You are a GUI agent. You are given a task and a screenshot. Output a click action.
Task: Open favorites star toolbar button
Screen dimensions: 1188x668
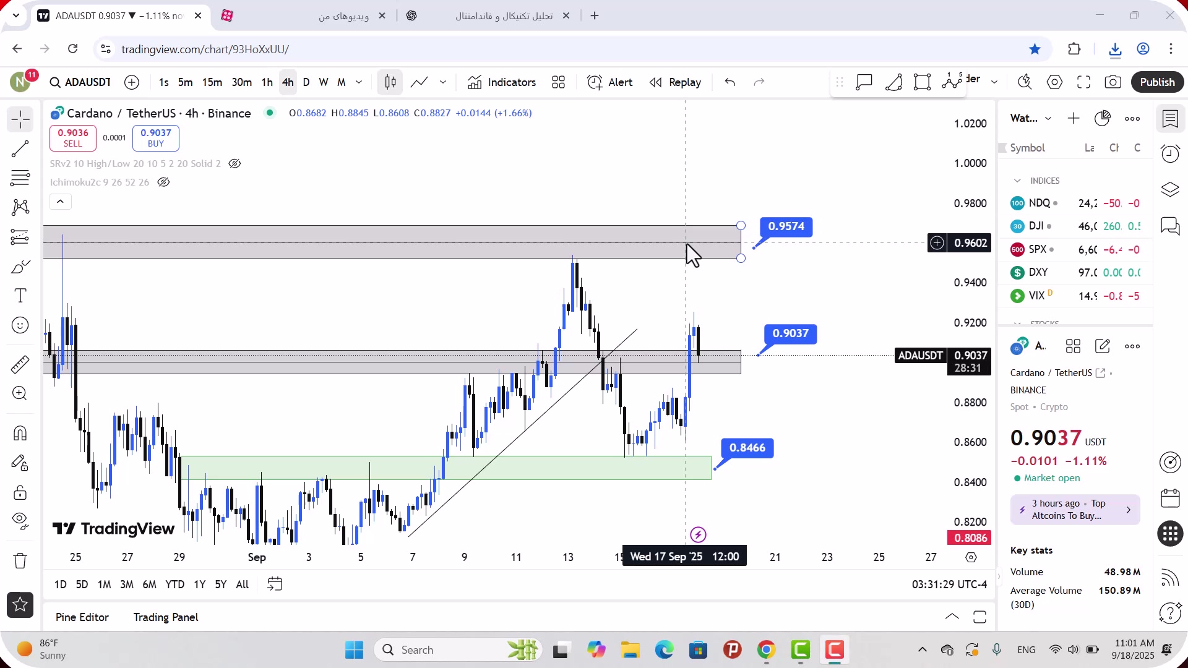20,605
